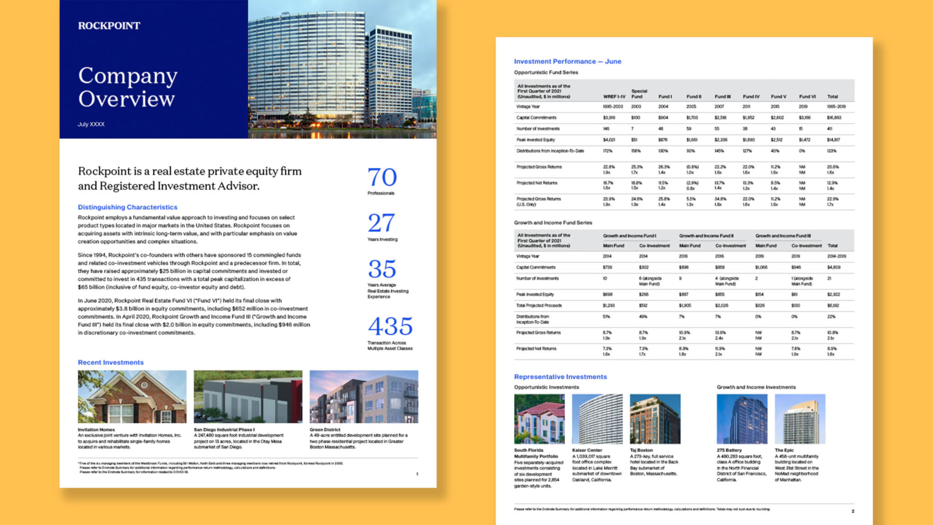Click the 'Kaiser Center' caption title
The width and height of the screenshot is (933, 525).
pos(587,450)
